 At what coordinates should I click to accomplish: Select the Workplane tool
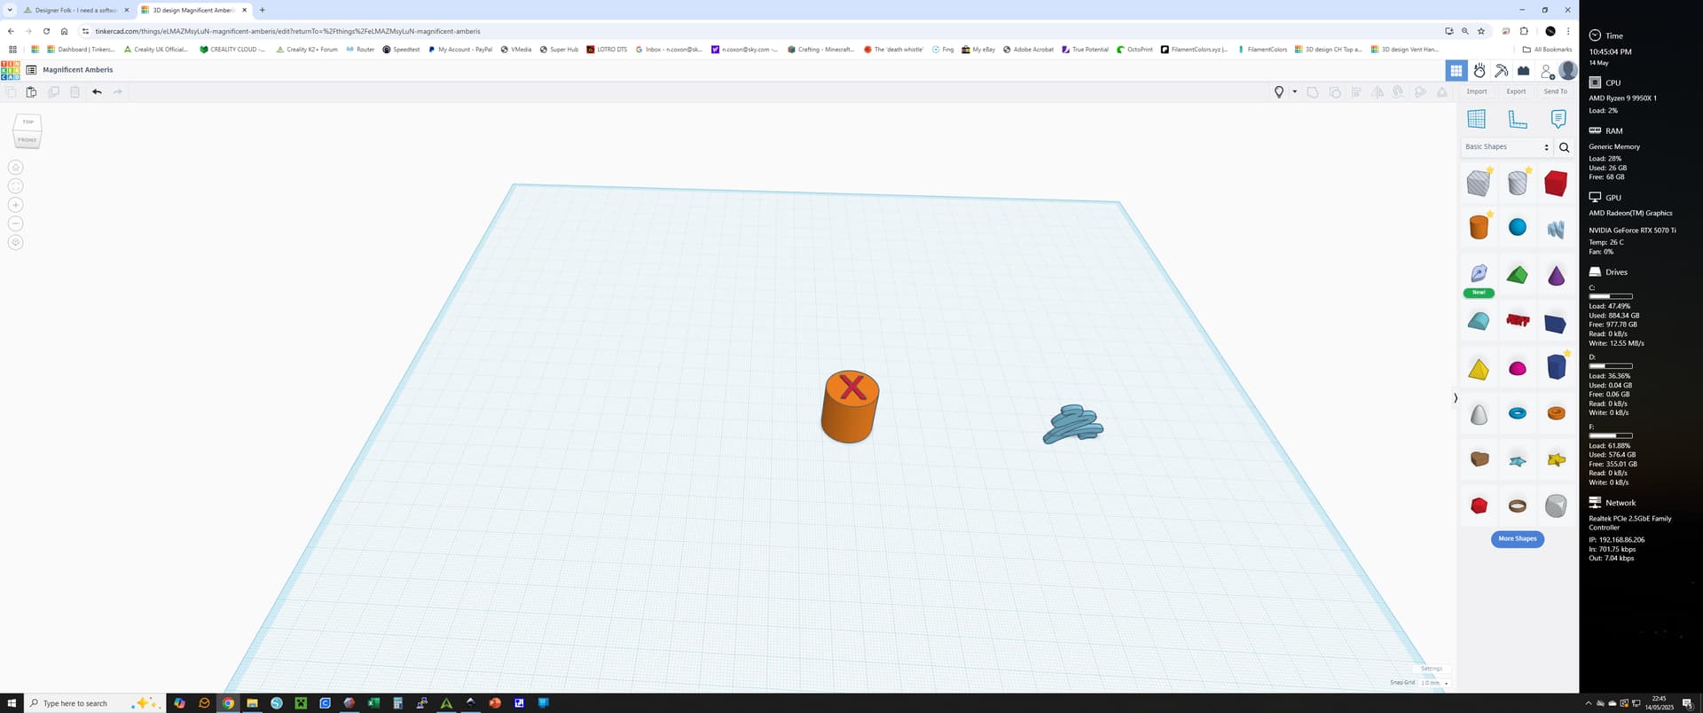(1477, 119)
